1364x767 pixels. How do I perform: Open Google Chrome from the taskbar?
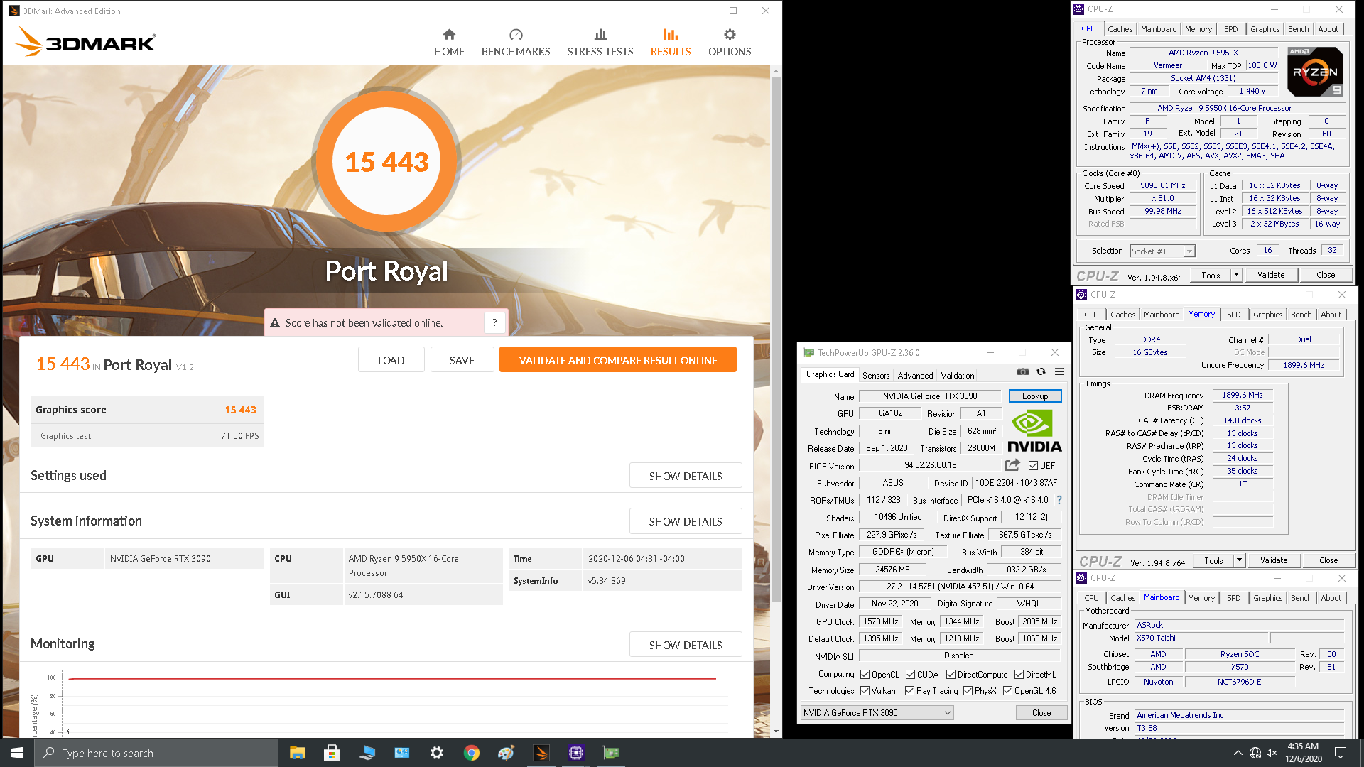tap(471, 753)
